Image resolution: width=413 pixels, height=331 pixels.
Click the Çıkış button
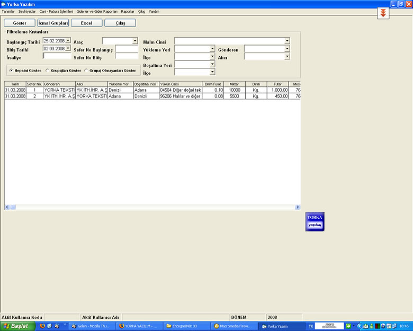tap(120, 23)
